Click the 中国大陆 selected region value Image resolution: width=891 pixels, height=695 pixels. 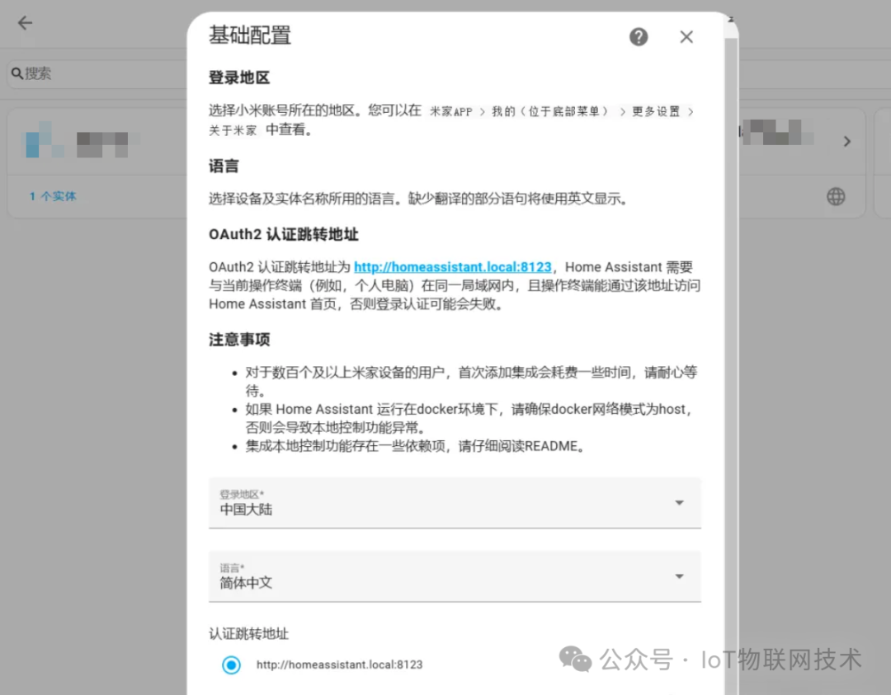[x=246, y=510]
